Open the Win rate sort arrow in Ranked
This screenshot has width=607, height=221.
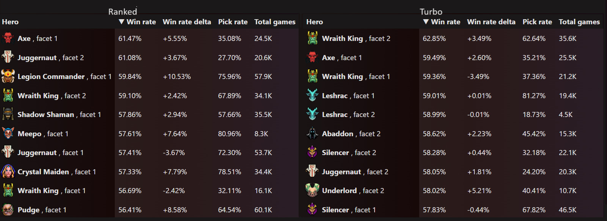[121, 22]
